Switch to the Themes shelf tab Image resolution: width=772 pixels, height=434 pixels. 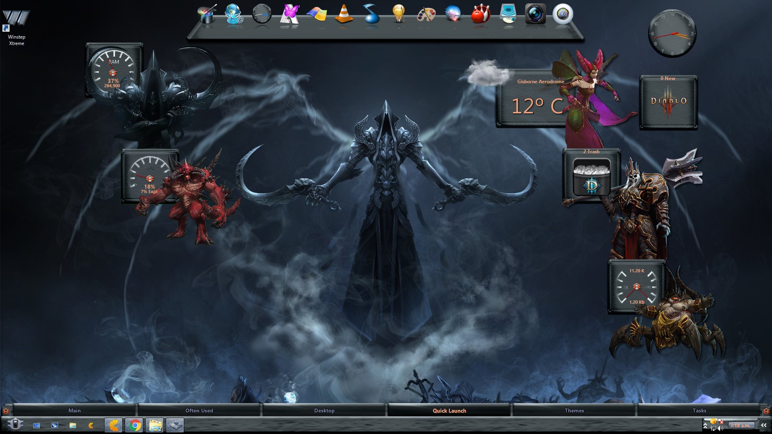[574, 411]
